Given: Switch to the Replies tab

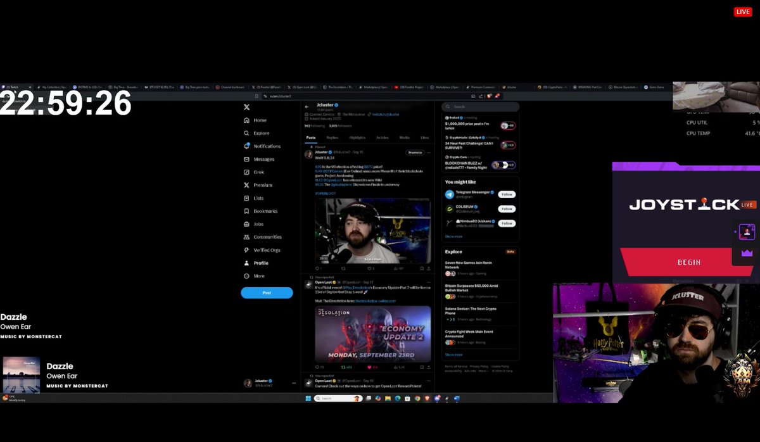Looking at the screenshot, I should (x=333, y=137).
